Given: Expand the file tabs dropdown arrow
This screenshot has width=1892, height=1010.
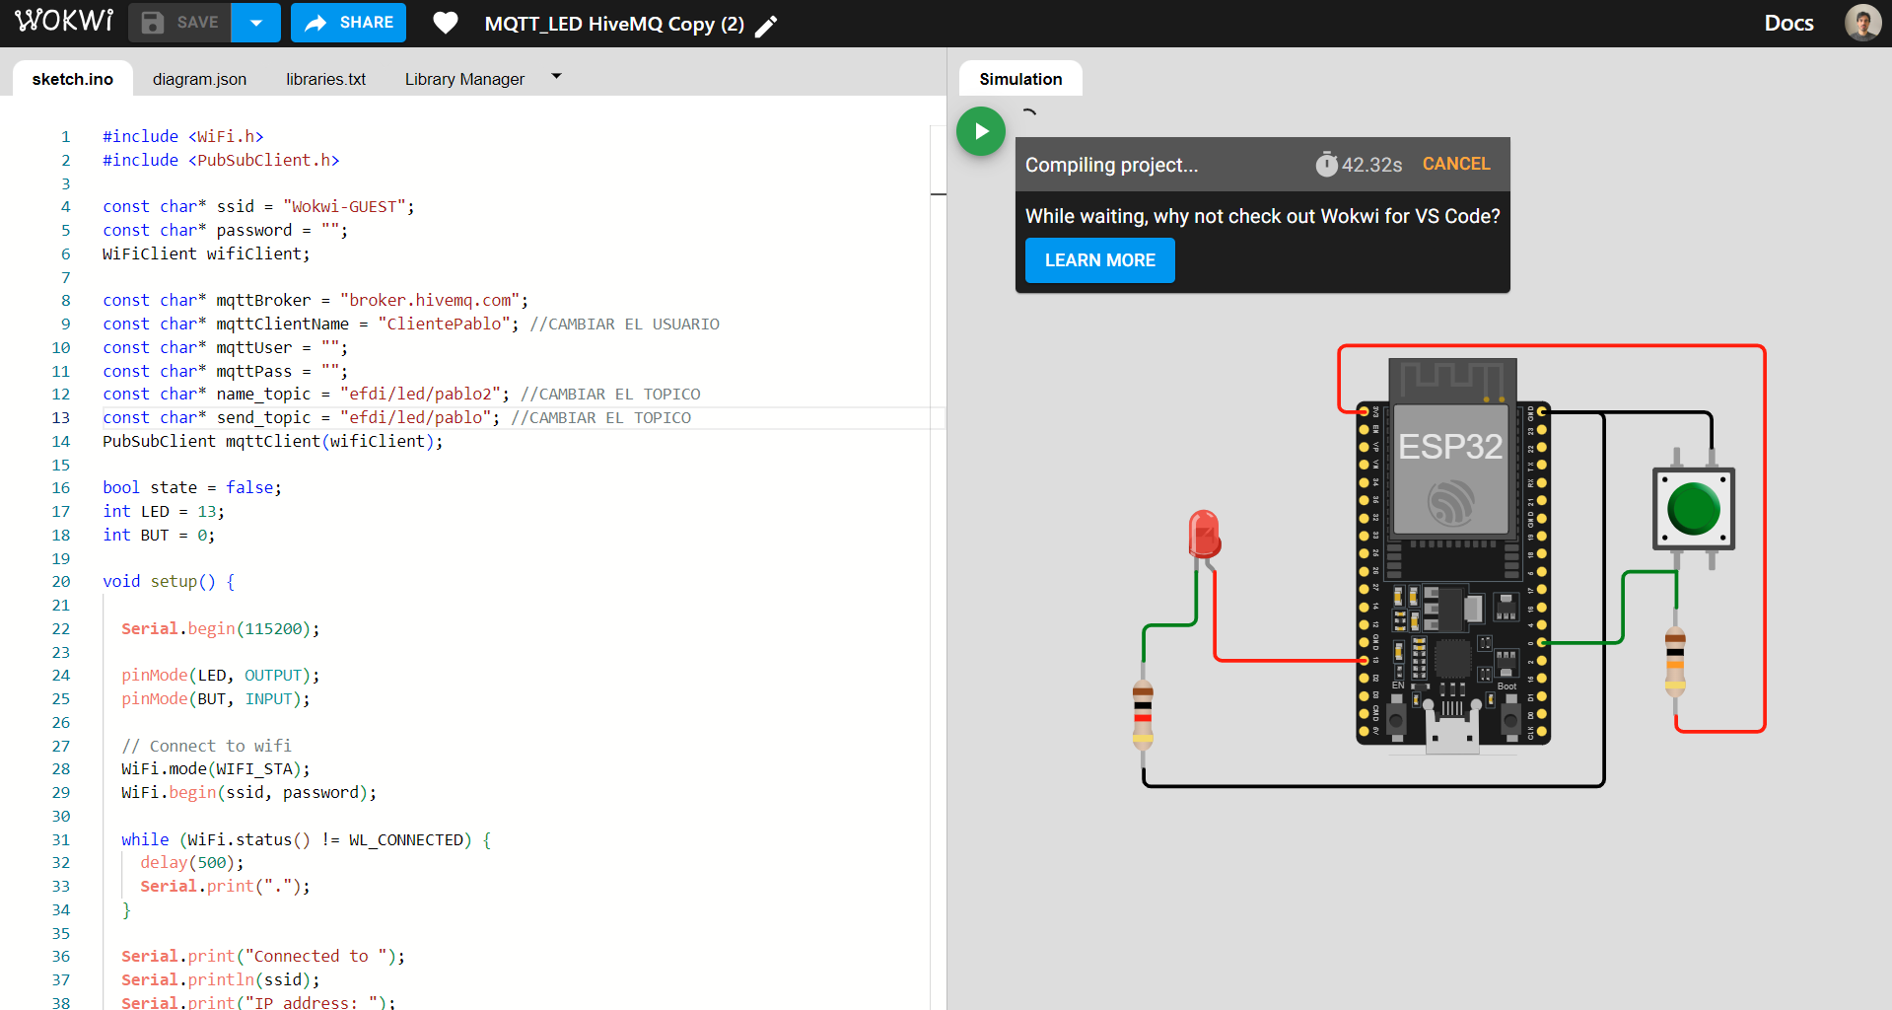Looking at the screenshot, I should click(x=556, y=76).
